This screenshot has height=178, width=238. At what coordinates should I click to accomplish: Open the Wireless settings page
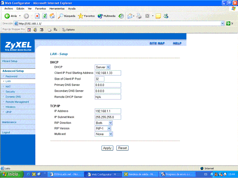(x=10, y=107)
